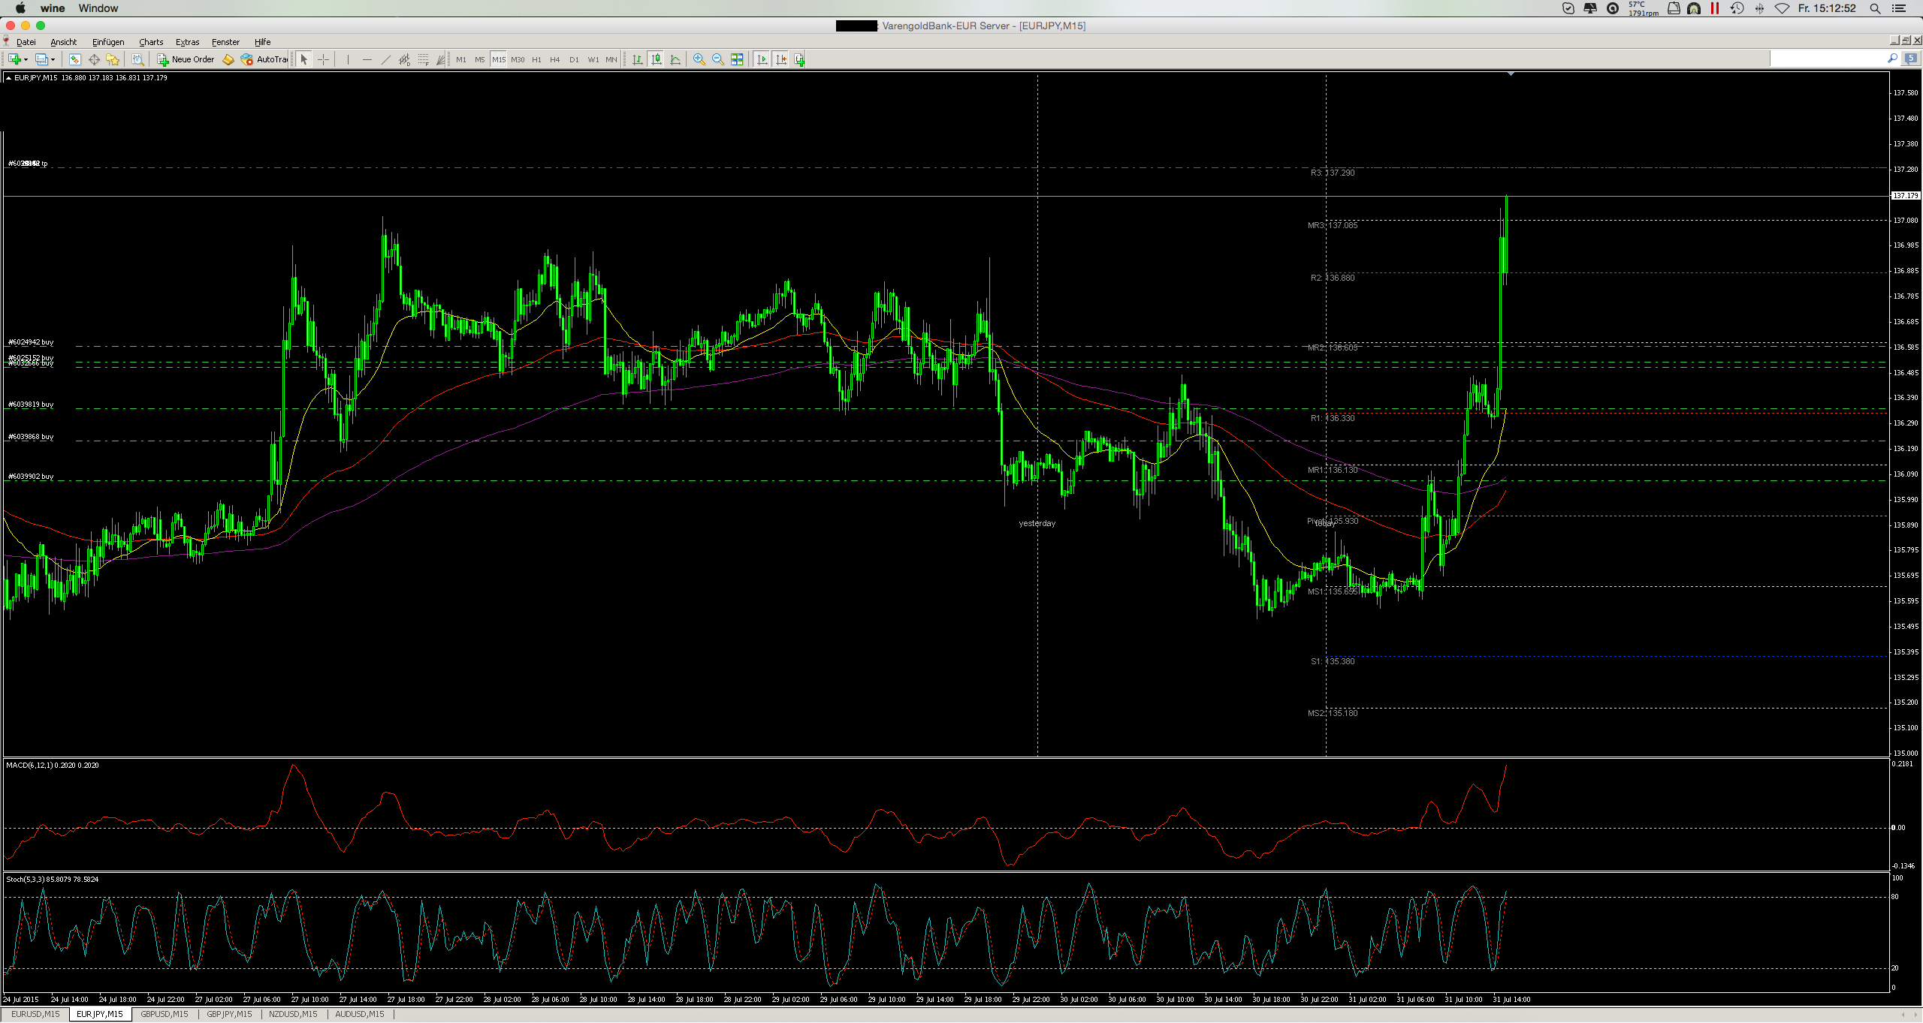
Task: Switch to the GBPUSD,M15 chart tab
Action: coord(163,1014)
